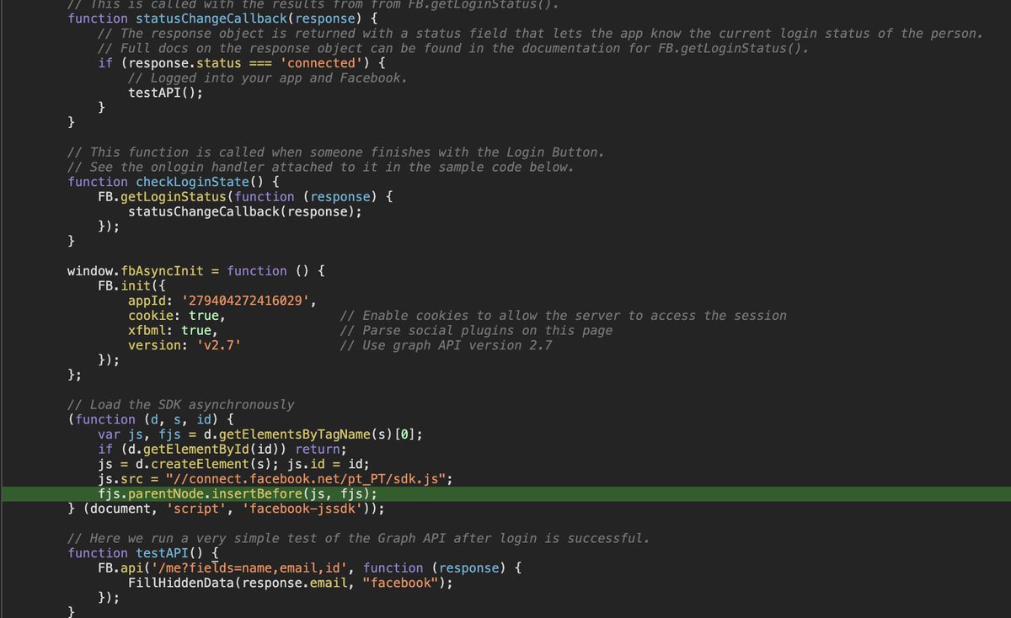Click the comment that starts 'The response object is returned'
This screenshot has height=618, width=1011.
(540, 34)
